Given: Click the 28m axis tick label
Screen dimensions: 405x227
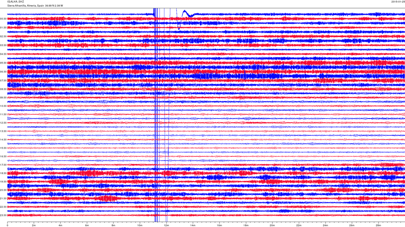Looking at the screenshot, I should click(x=378, y=225).
